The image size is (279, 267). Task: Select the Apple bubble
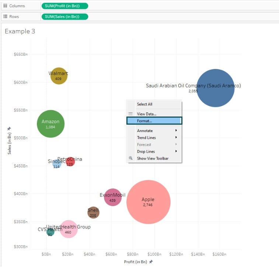149,202
